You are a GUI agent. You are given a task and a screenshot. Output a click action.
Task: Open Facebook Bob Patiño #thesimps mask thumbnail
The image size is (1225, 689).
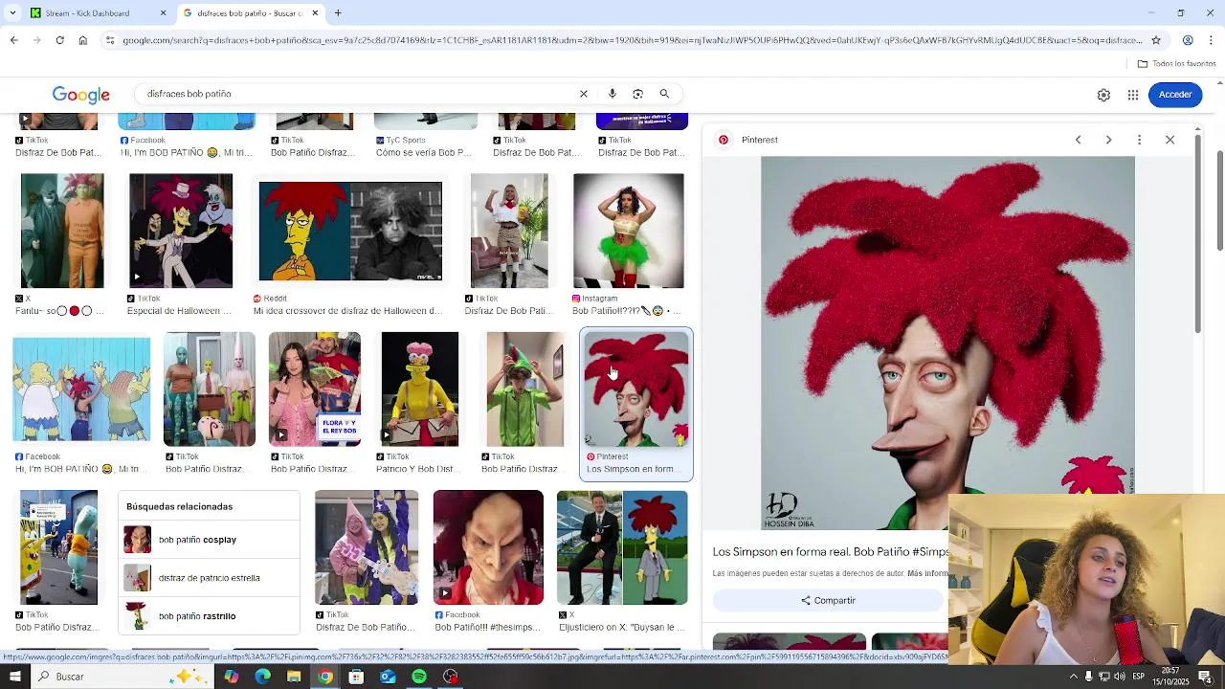(x=488, y=547)
